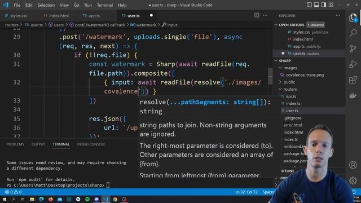Open the Selection menu

[x=46, y=5]
